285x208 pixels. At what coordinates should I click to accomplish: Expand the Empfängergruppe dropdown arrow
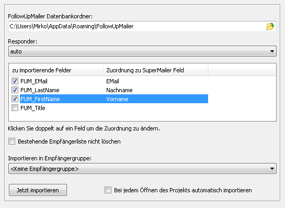click(x=272, y=169)
